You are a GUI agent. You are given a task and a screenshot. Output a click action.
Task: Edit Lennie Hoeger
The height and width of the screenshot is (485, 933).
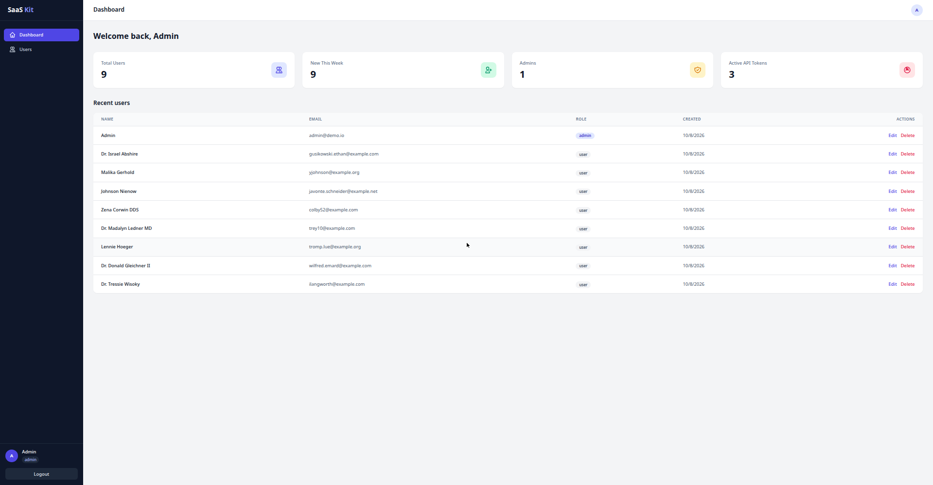pyautogui.click(x=893, y=247)
